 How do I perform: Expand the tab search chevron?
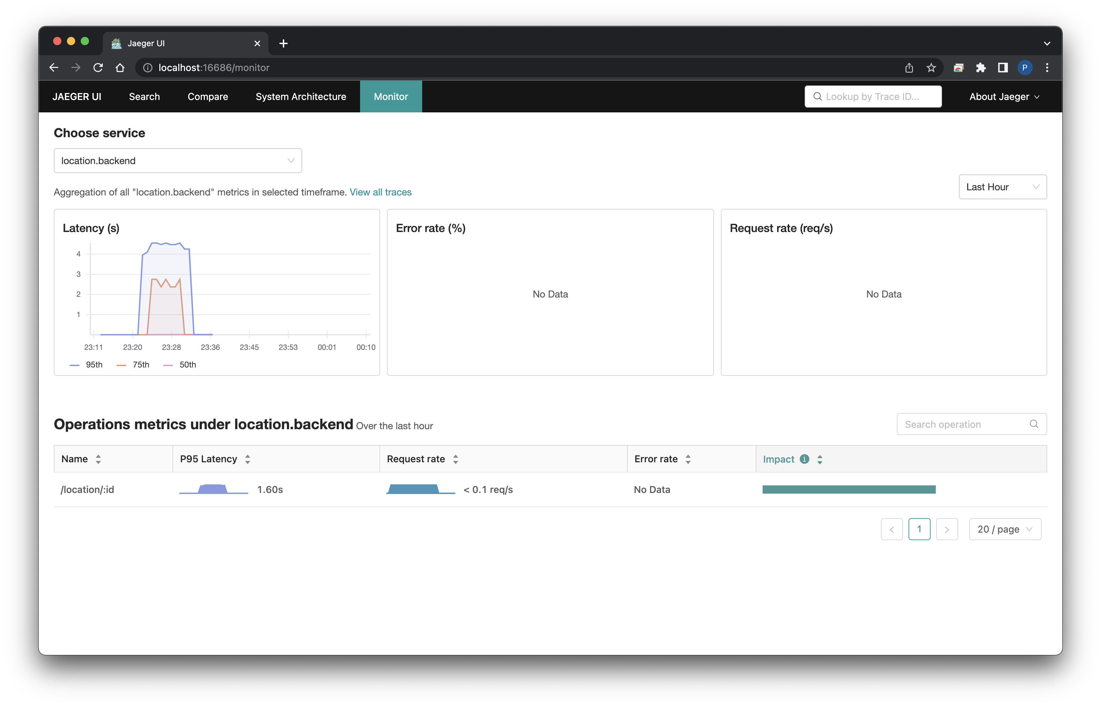[1047, 43]
